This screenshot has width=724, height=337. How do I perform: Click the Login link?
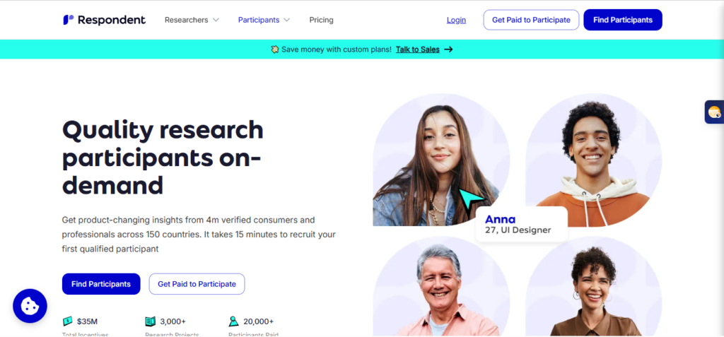coord(456,20)
